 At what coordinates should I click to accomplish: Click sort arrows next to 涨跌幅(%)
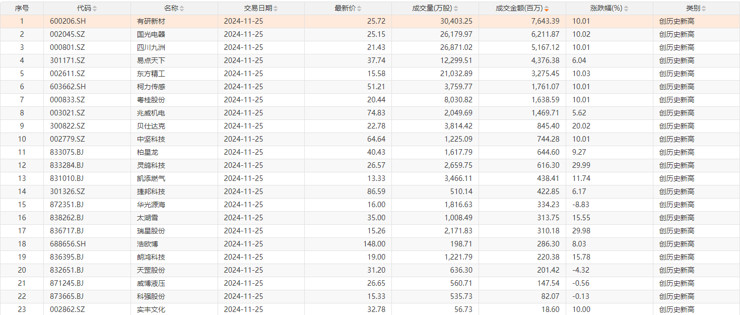pos(626,9)
